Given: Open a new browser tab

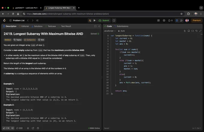Looking at the screenshot, I should pos(79,8).
